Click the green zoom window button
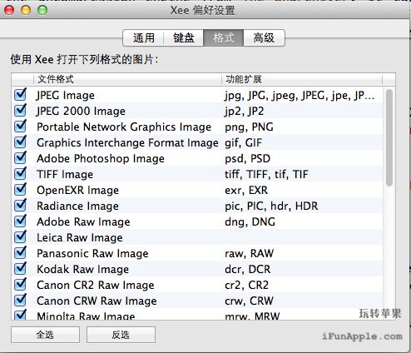 click(42, 11)
